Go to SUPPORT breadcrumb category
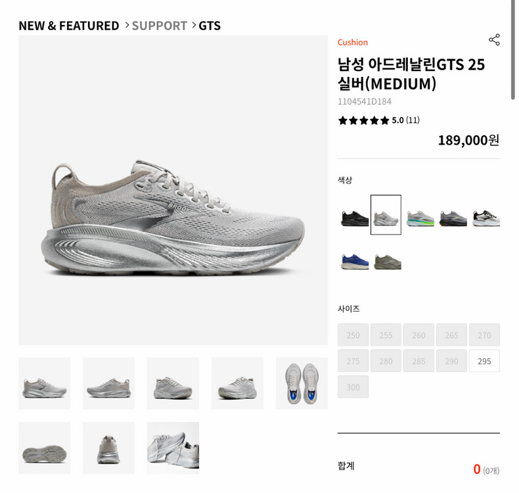Screen dimensions: 519x493 [x=160, y=26]
